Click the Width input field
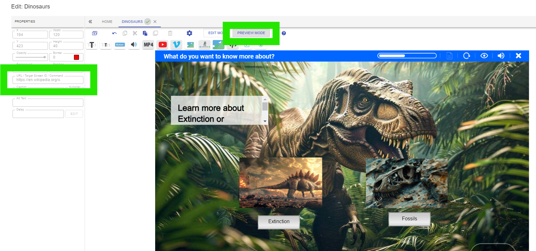The height and width of the screenshot is (251, 536). point(66,34)
